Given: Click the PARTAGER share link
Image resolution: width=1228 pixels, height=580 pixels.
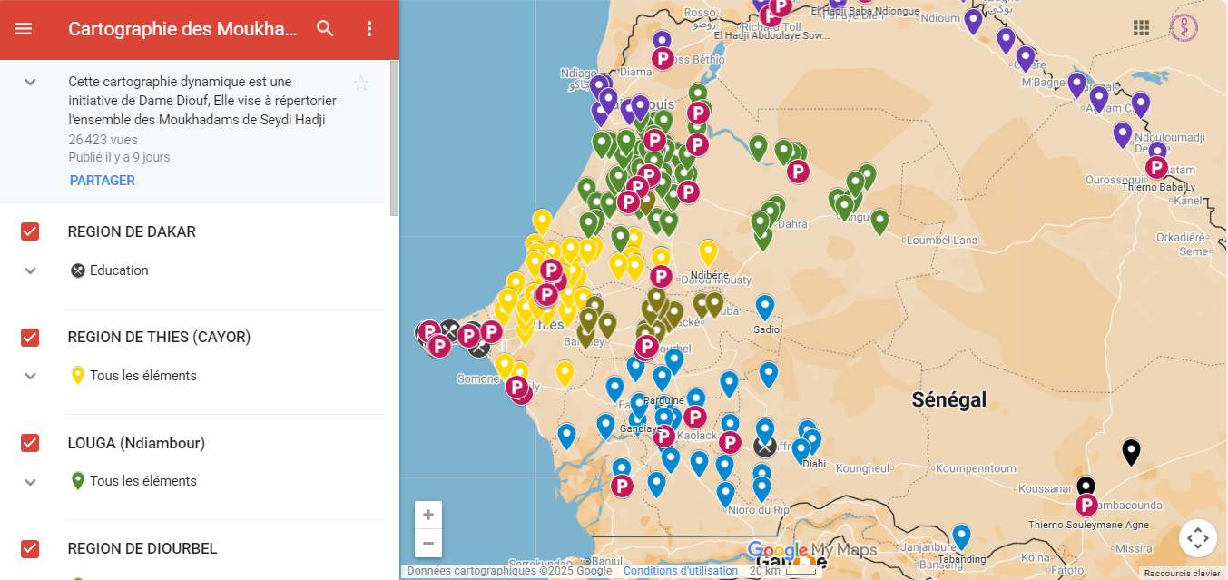Looking at the screenshot, I should coord(103,181).
